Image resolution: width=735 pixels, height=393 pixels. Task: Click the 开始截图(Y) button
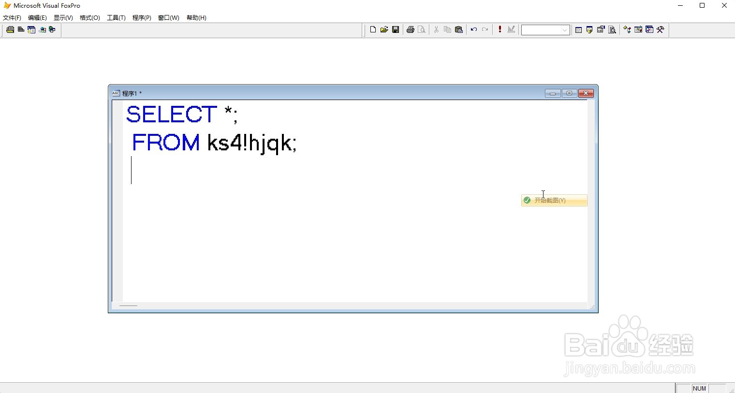pos(554,200)
